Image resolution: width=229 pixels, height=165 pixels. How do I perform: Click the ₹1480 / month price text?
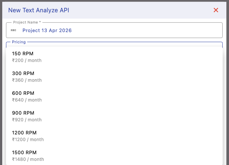(28, 159)
